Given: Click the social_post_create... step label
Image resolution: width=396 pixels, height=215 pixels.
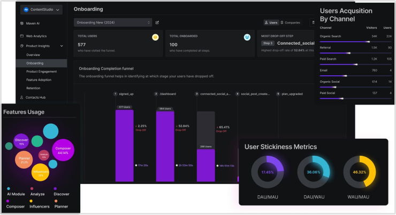Looking at the screenshot, I should tap(255, 94).
